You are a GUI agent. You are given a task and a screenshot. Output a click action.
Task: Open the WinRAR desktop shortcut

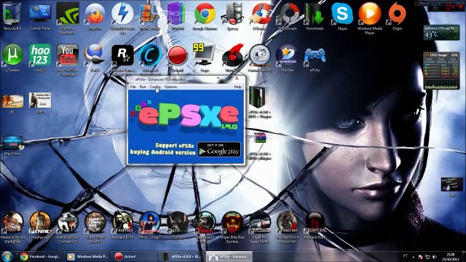pyautogui.click(x=178, y=16)
